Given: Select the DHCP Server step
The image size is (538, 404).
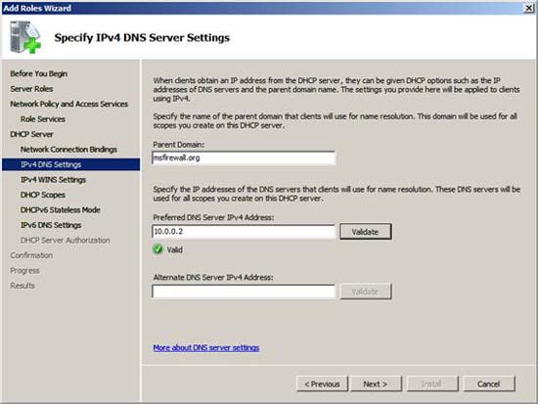Looking at the screenshot, I should click(31, 134).
